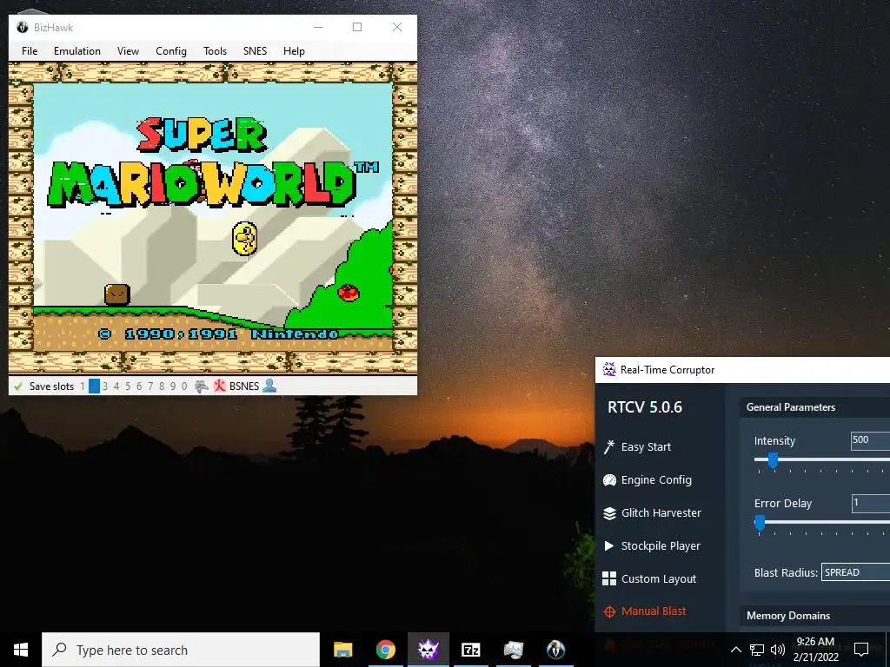Click the Super Mario World game screen
Viewport: 890px width, 667px height.
coord(213,218)
